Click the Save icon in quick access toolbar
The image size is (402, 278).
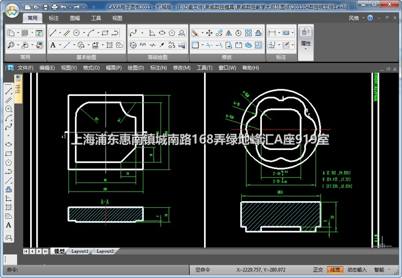coord(46,7)
